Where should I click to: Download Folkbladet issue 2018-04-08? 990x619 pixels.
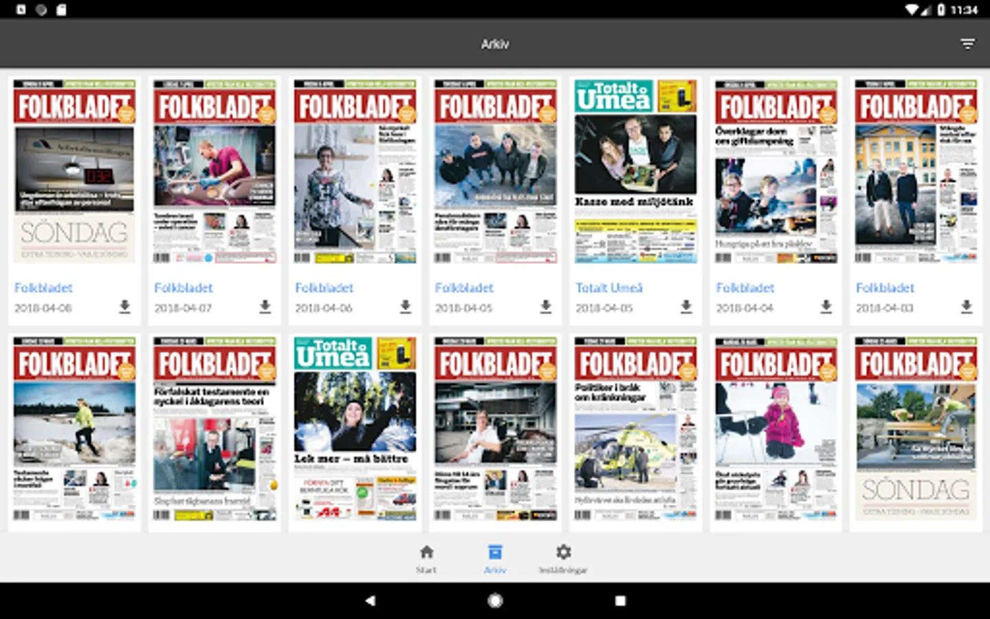click(124, 307)
